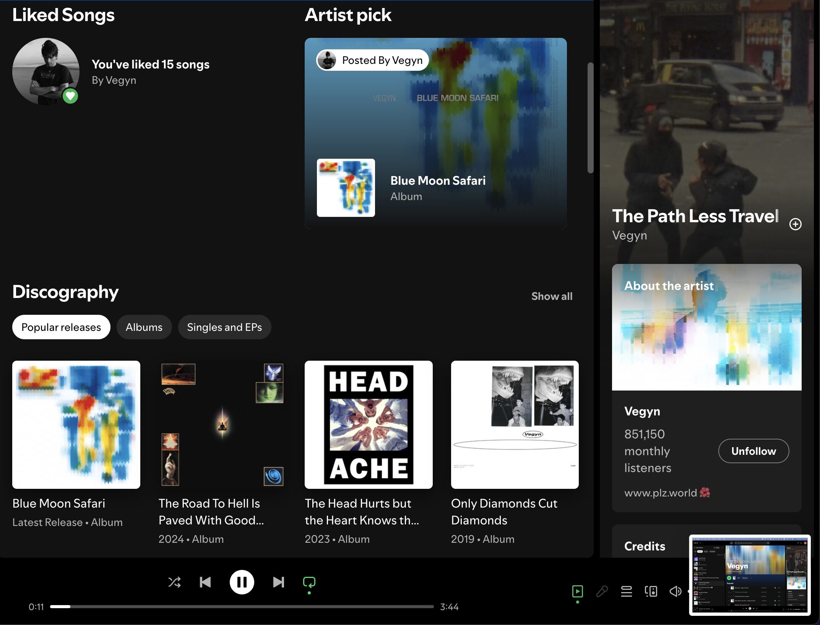Unfollow Vegyn
This screenshot has height=625, width=820.
click(x=753, y=451)
